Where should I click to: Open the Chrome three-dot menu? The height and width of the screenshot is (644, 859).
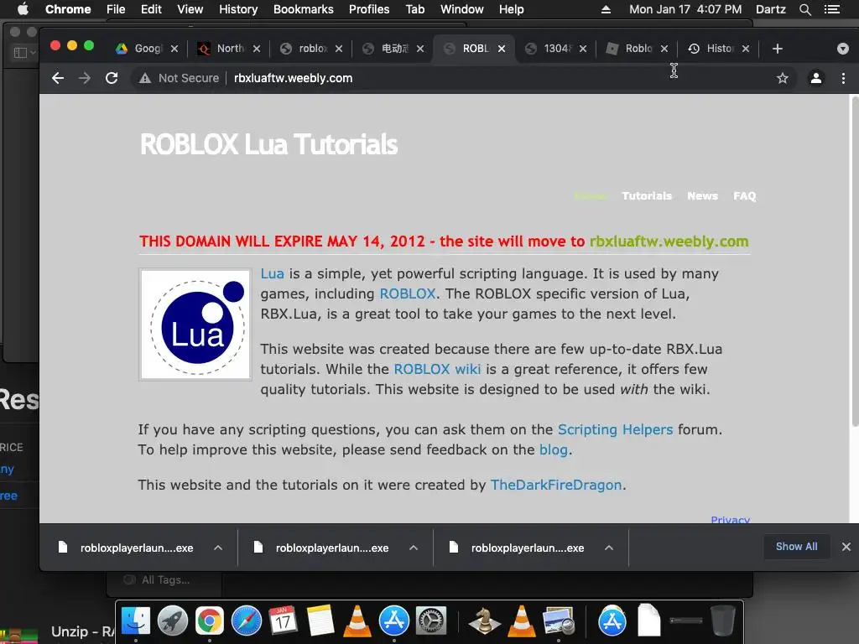coord(843,78)
